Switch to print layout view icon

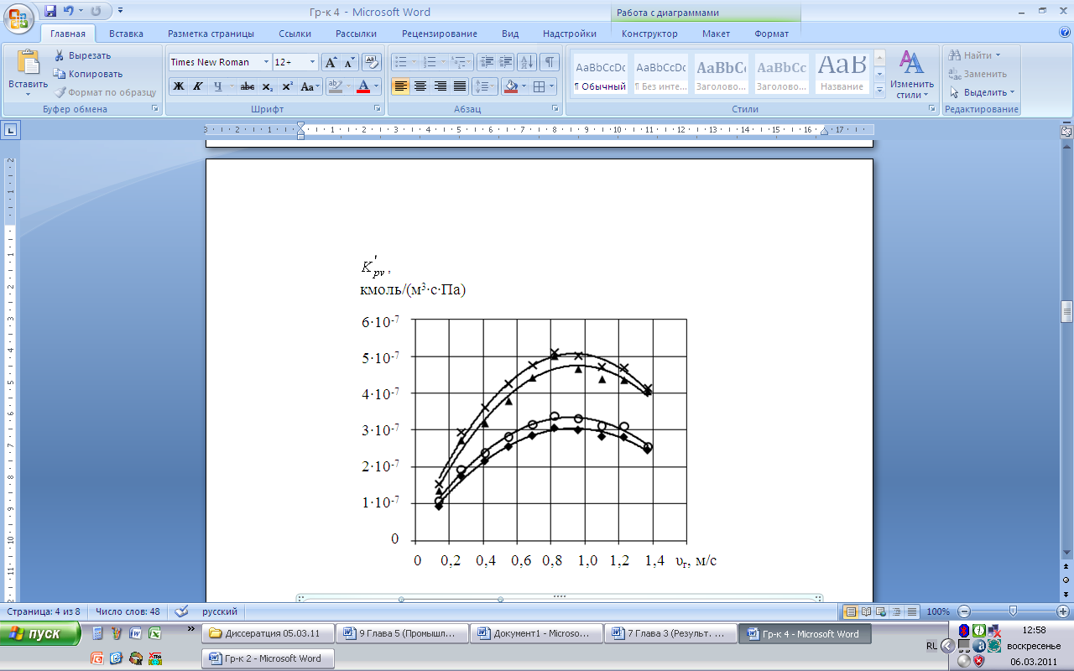point(851,611)
